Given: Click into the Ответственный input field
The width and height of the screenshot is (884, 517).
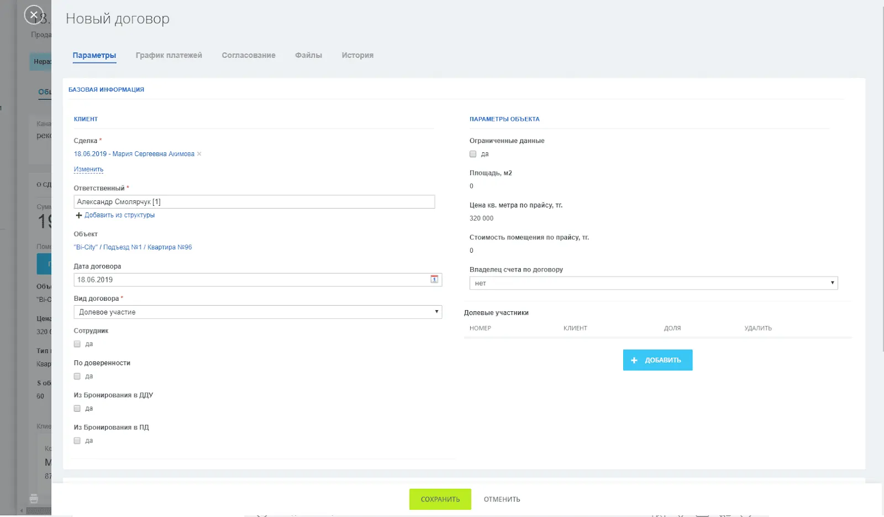Looking at the screenshot, I should (254, 202).
